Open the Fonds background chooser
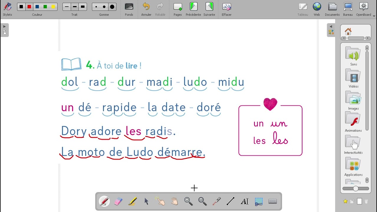This screenshot has height=212, width=377. coord(129,9)
